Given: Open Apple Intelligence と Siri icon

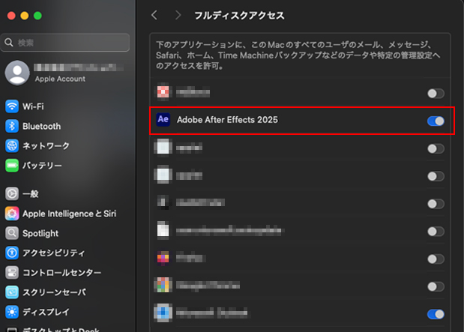Looking at the screenshot, I should point(12,214).
